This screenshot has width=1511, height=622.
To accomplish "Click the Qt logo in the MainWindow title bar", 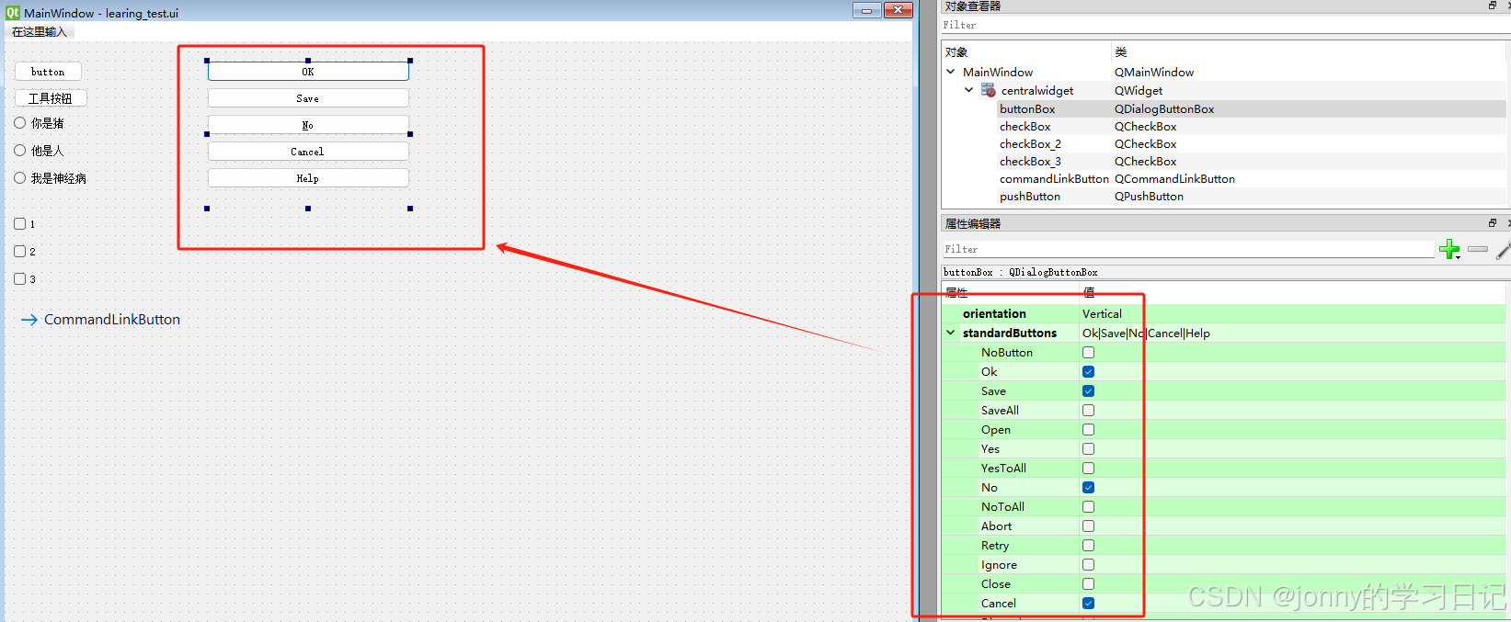I will tap(13, 13).
